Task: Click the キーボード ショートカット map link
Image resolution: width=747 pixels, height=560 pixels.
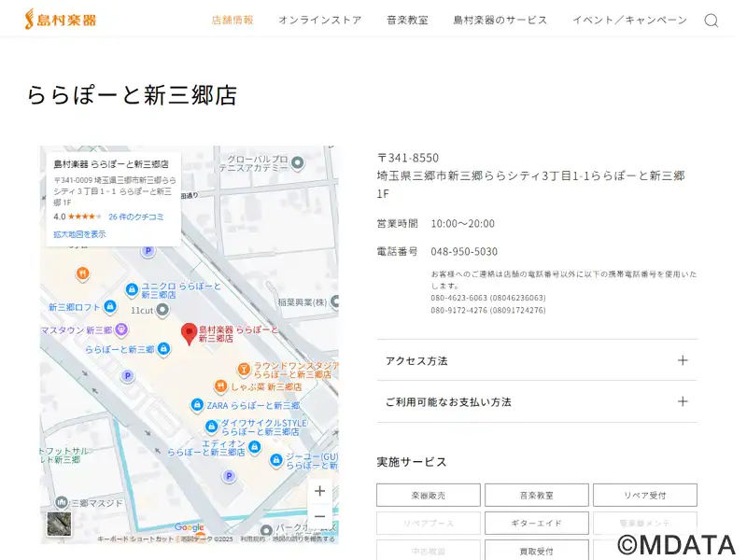Action: click(x=136, y=539)
